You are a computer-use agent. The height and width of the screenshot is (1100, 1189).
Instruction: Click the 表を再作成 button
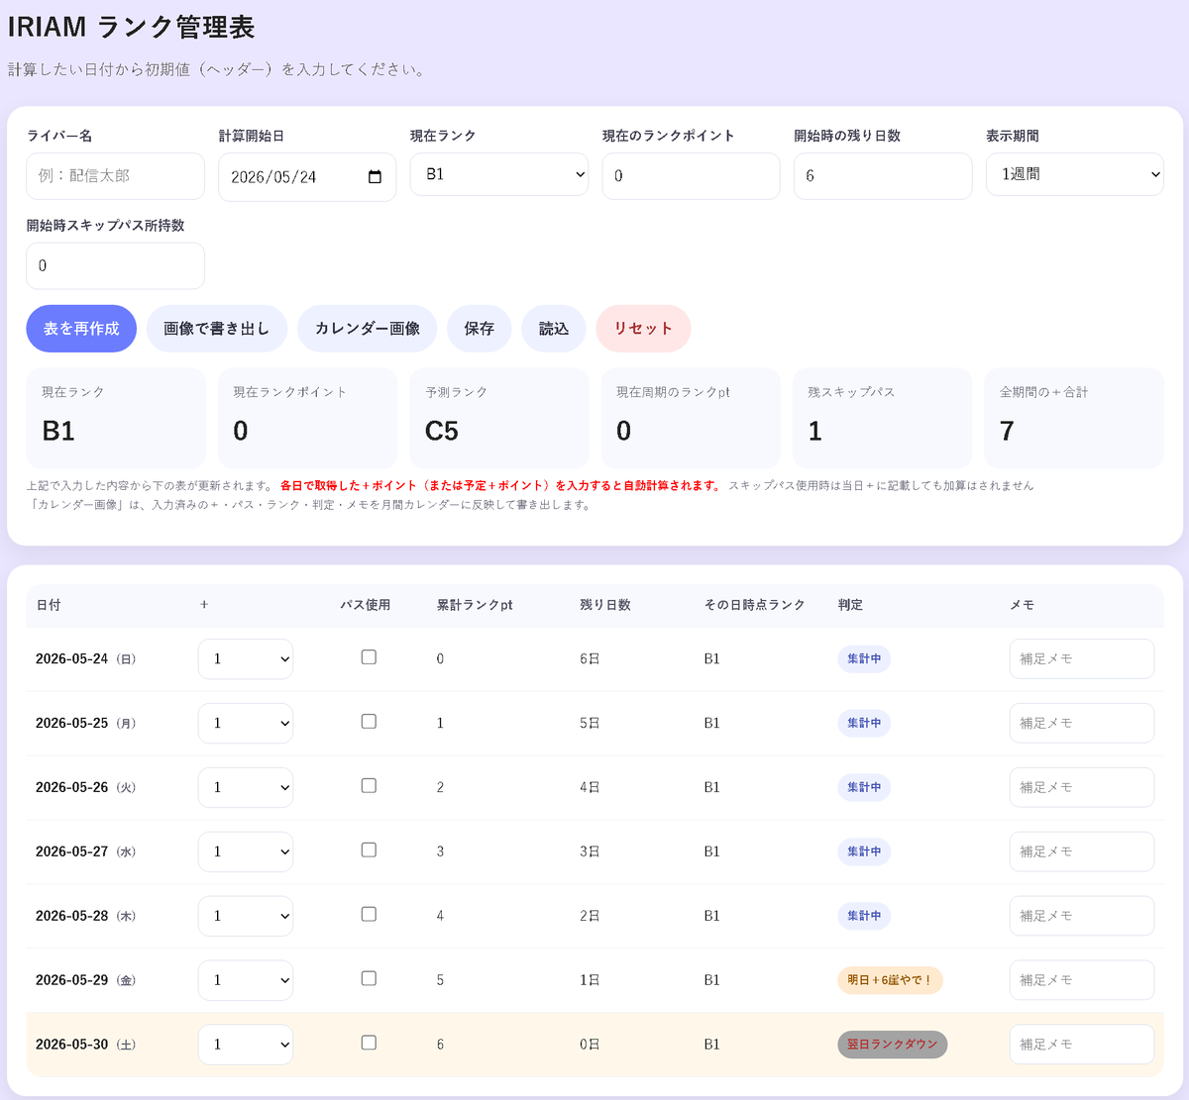pyautogui.click(x=81, y=329)
